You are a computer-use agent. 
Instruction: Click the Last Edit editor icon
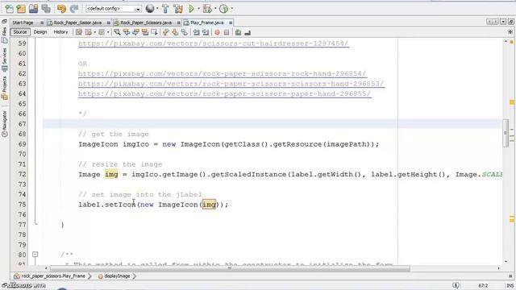[x=79, y=32]
